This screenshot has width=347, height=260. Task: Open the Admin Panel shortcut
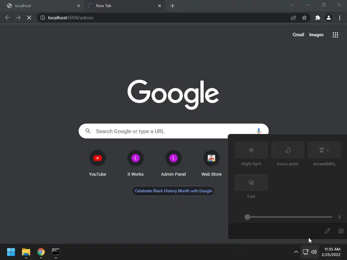[173, 163]
